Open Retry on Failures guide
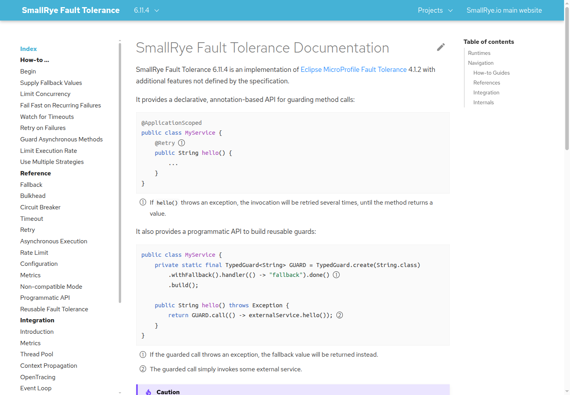The image size is (570, 395). [x=43, y=128]
